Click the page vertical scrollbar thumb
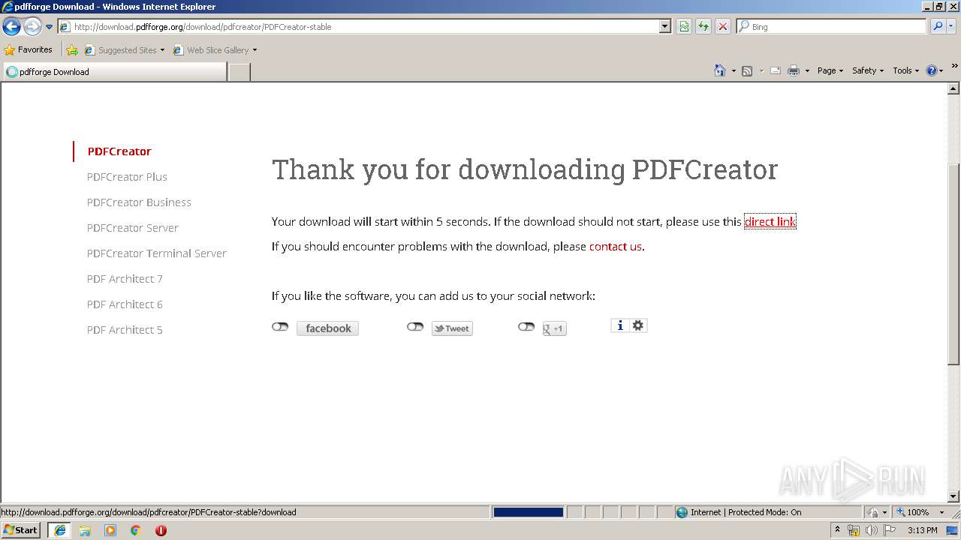Viewport: 961px width, 540px height. click(x=953, y=265)
